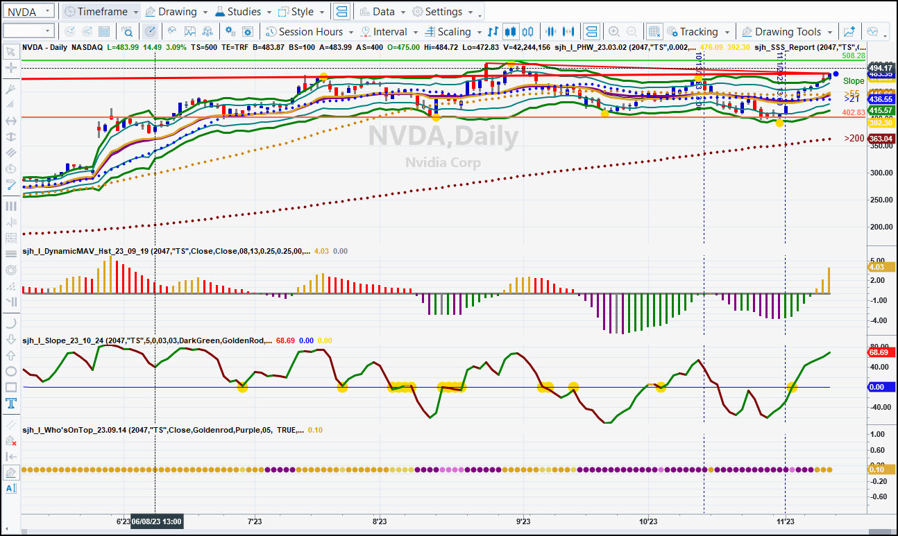
Task: Click the gear with hash settings icon
Action: (230, 32)
